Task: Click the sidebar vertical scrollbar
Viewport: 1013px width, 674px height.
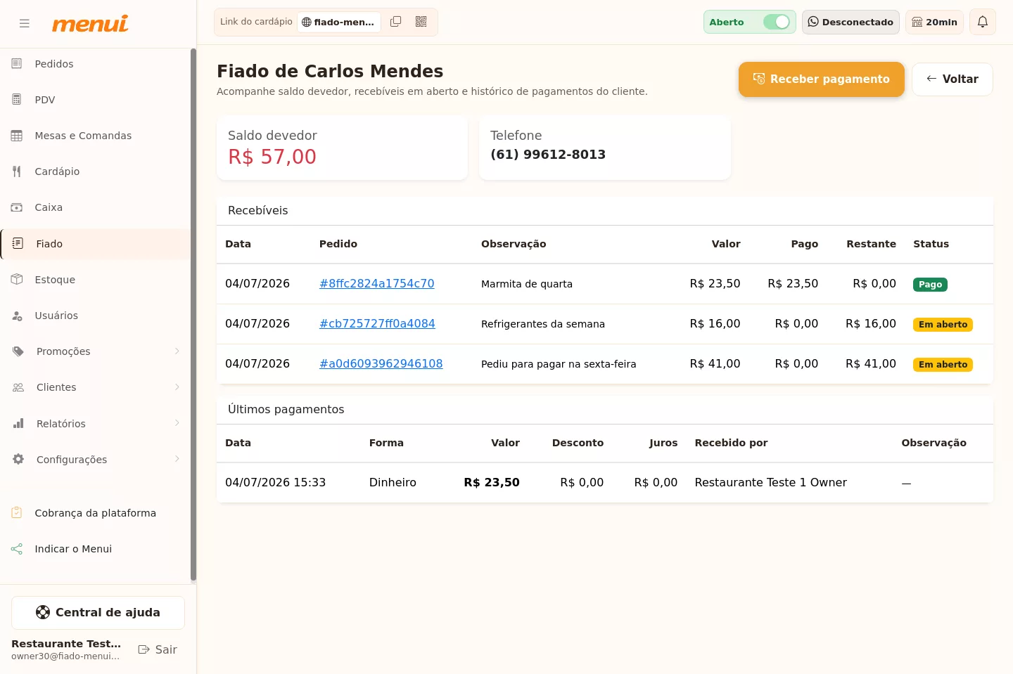Action: click(x=193, y=315)
